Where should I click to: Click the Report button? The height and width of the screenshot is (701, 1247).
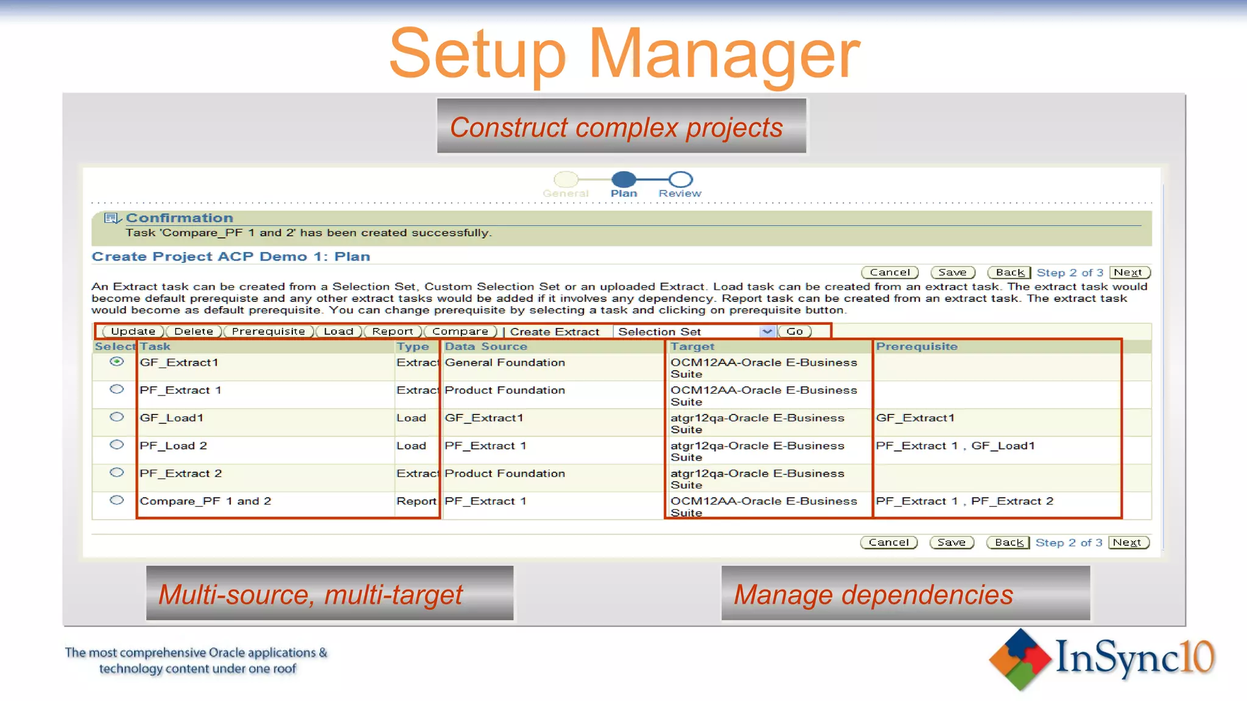(393, 332)
